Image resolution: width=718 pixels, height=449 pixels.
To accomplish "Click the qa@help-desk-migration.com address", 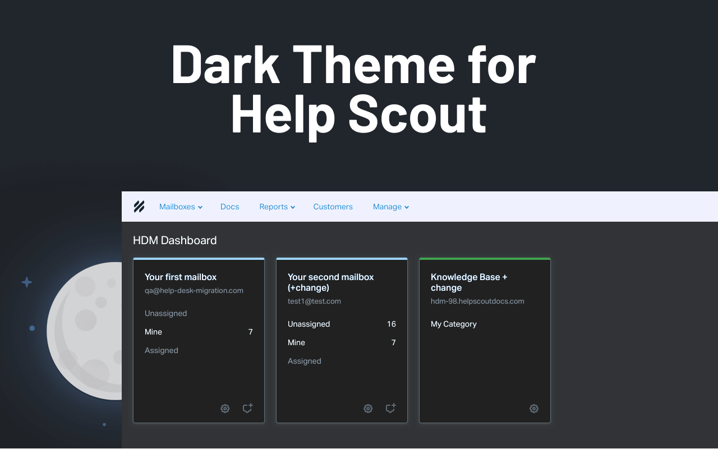I will [x=194, y=290].
